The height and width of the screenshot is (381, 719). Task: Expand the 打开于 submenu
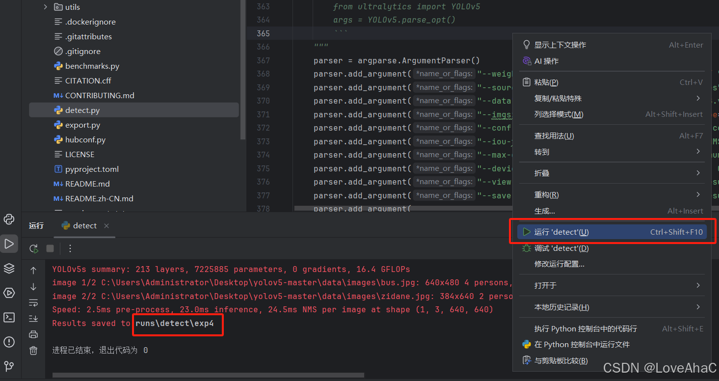[612, 285]
